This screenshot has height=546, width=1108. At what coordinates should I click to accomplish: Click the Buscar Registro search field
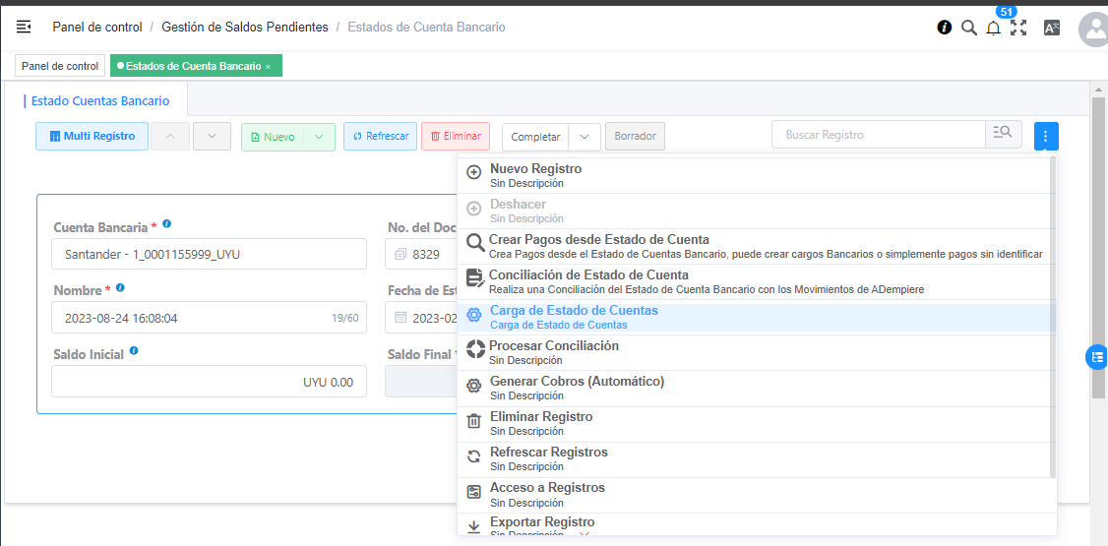(x=878, y=135)
